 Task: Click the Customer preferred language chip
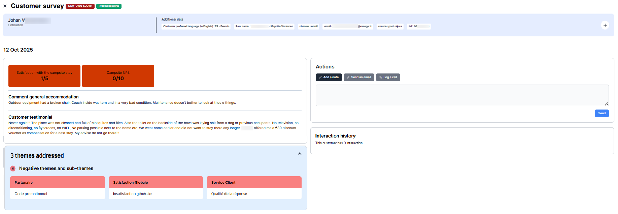[x=196, y=26]
